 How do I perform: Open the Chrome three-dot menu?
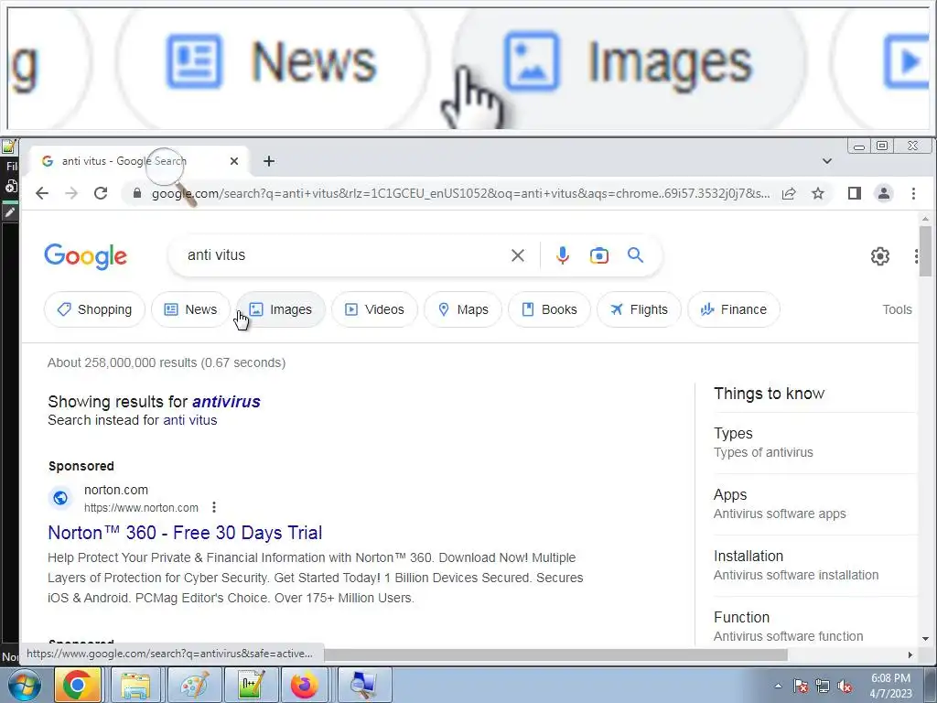click(913, 193)
